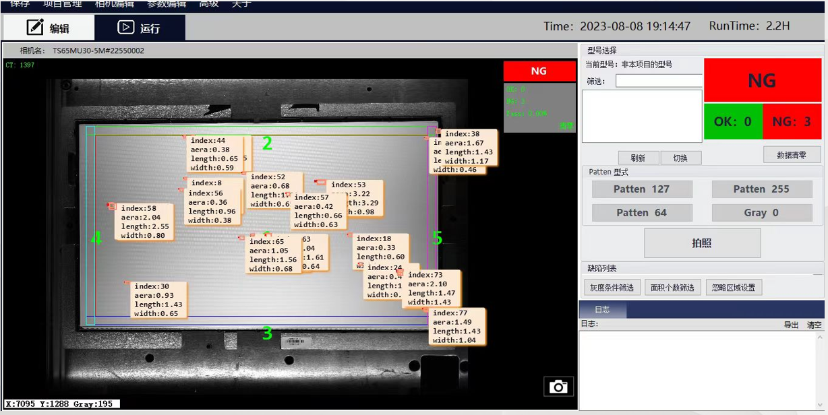Select the defect label index:77

pos(456,327)
